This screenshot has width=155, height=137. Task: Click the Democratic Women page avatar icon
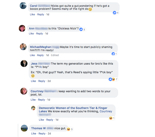click(x=33, y=108)
